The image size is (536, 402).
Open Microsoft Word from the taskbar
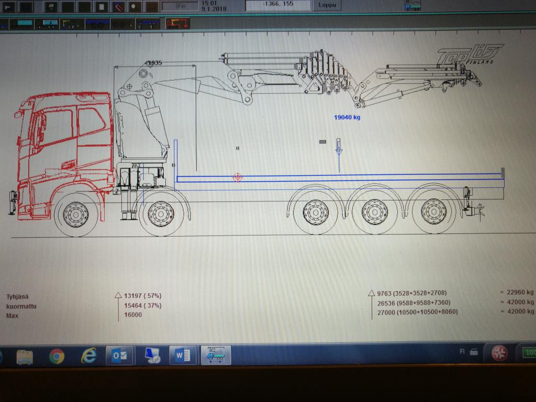pos(183,356)
